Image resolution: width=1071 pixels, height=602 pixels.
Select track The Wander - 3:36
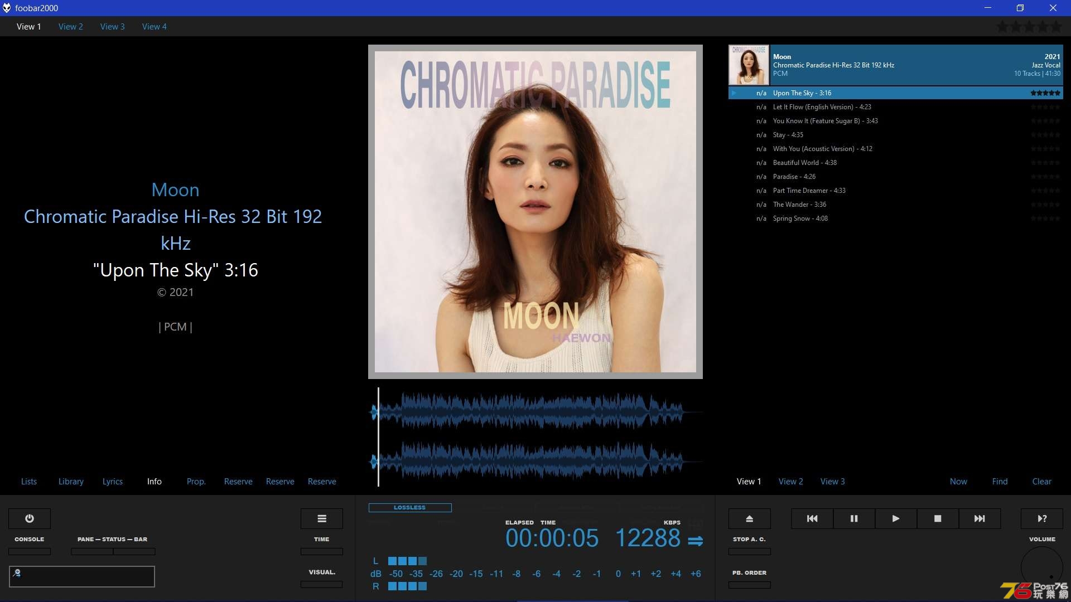(896, 205)
